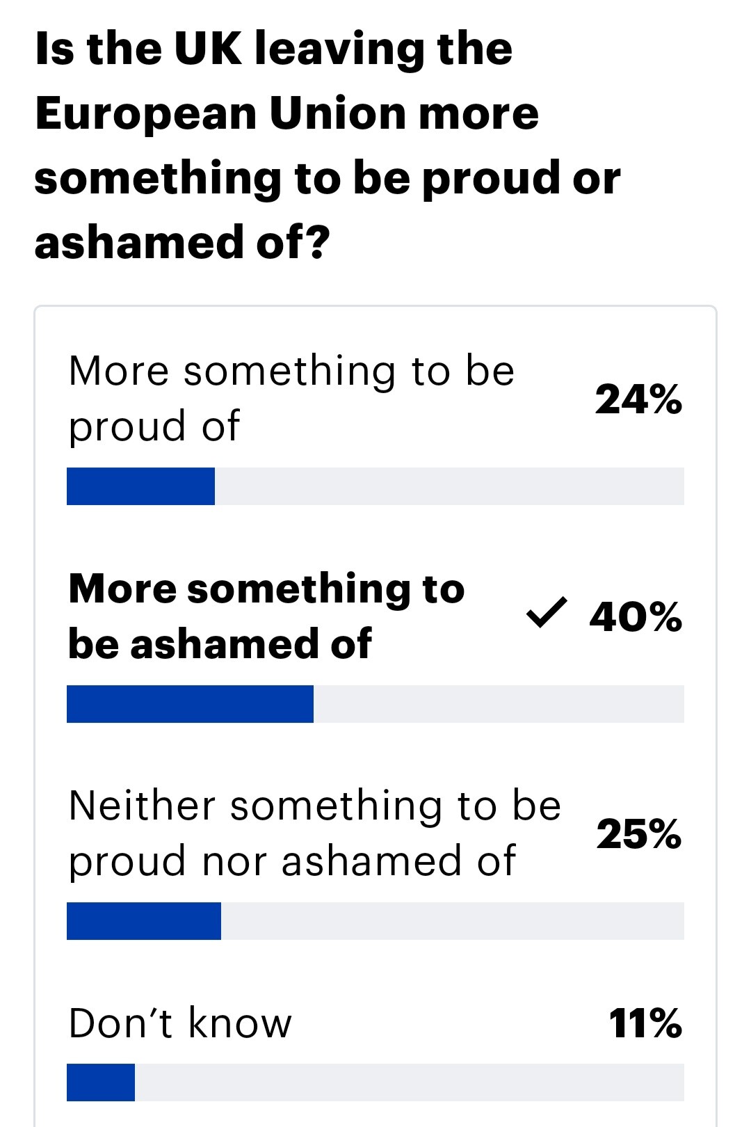Click the checkmark icon beside 40%

point(547,613)
